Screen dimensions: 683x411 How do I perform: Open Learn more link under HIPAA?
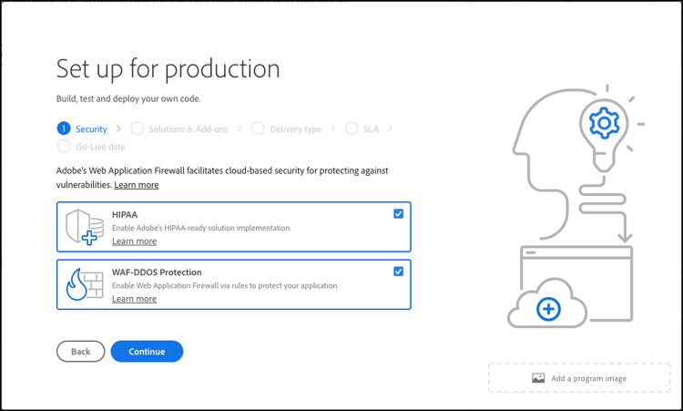coord(134,241)
